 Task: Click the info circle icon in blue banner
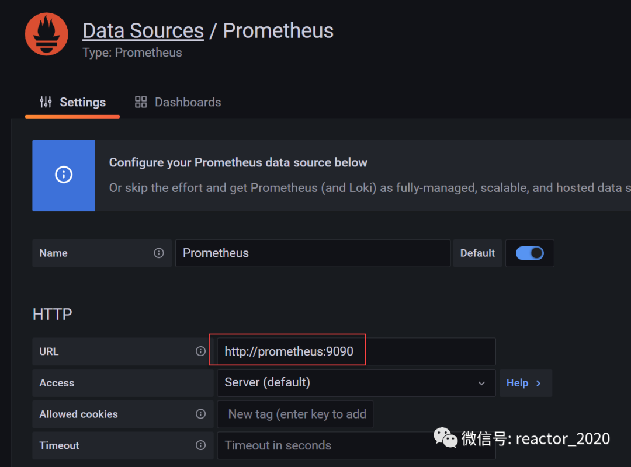[64, 175]
